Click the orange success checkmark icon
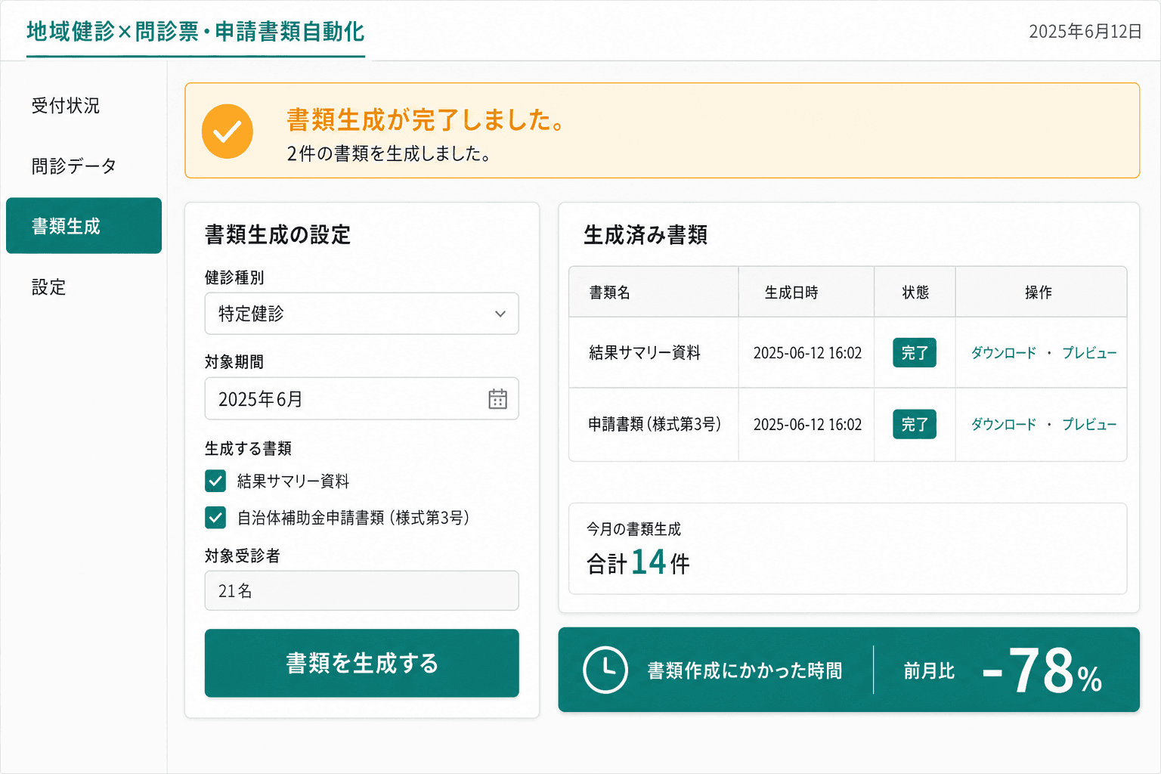Screen dimensions: 1161x774 (227, 132)
